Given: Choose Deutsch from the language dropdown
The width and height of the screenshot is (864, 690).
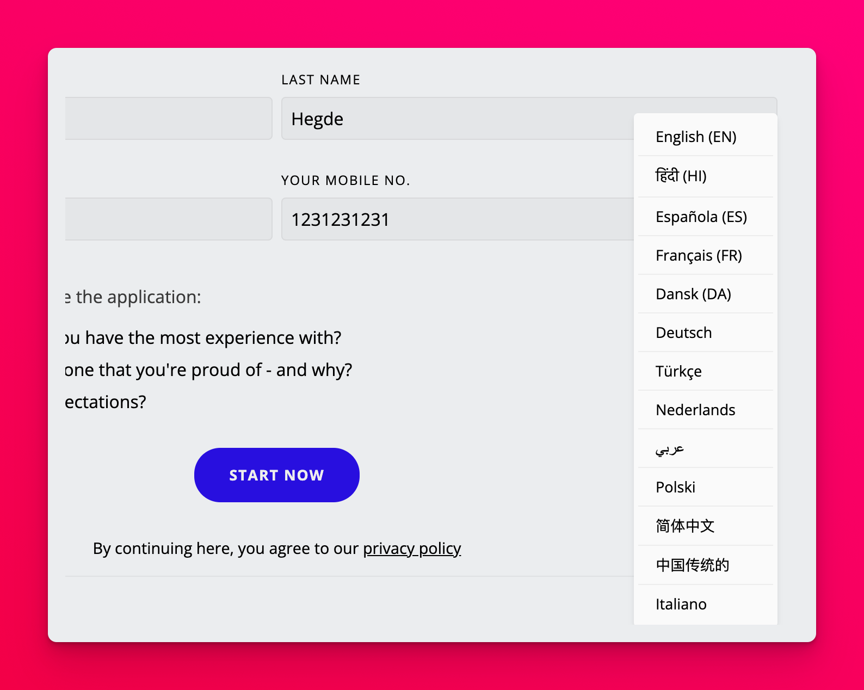Looking at the screenshot, I should 683,332.
